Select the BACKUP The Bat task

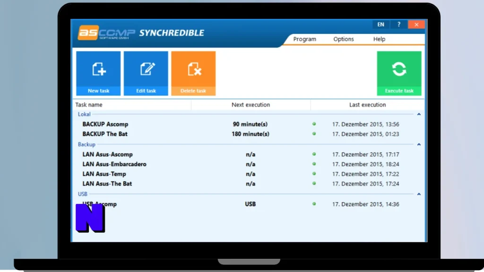(x=105, y=134)
